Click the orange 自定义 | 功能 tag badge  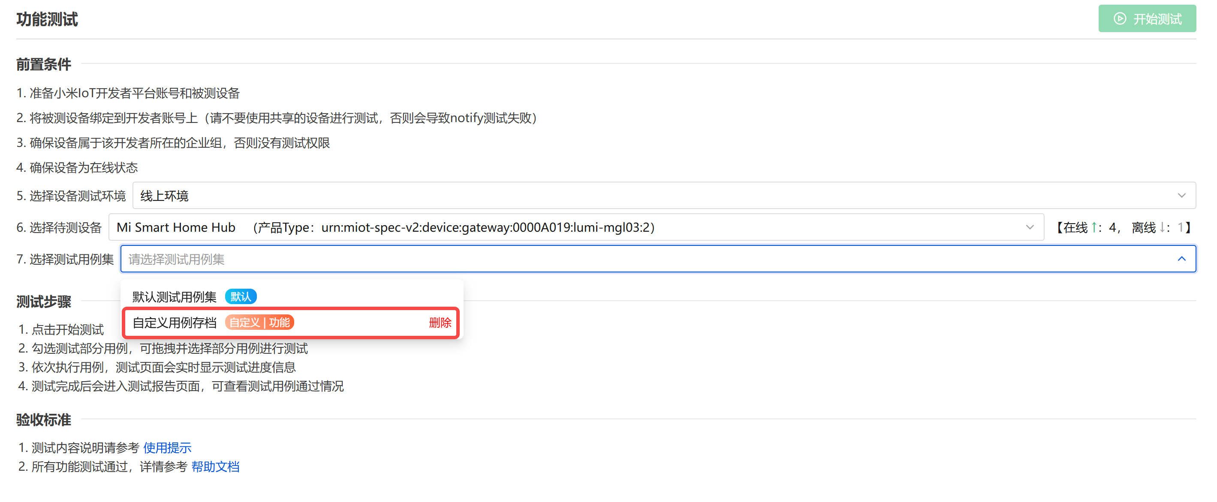coord(259,322)
